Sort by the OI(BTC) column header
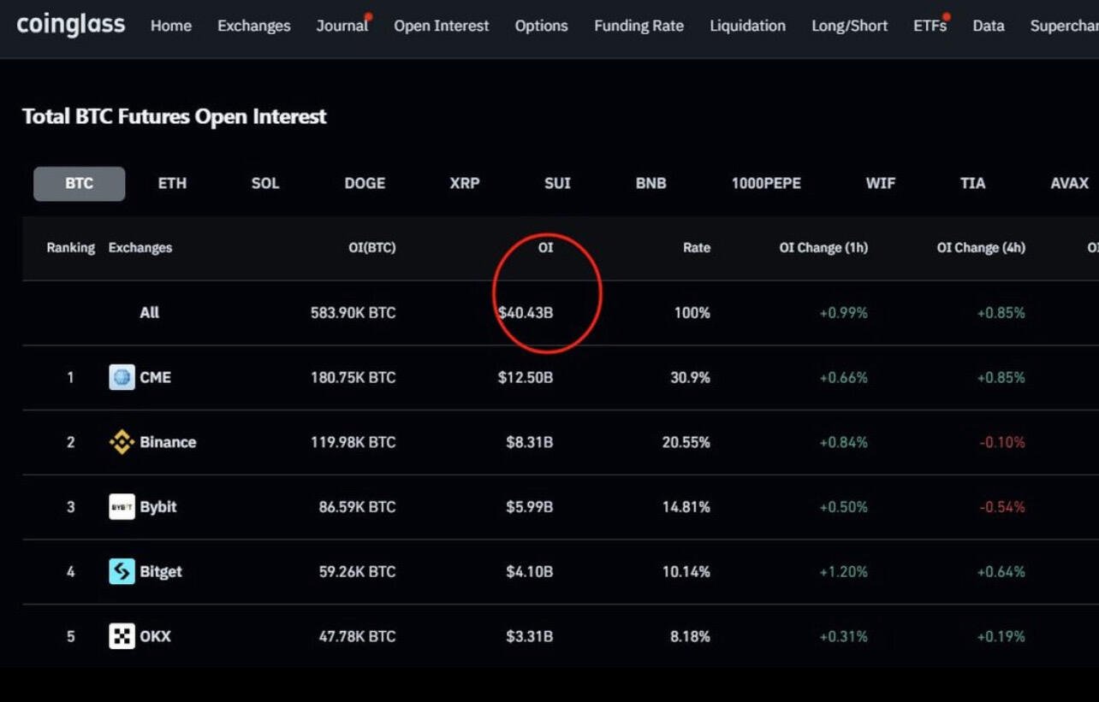 point(371,248)
